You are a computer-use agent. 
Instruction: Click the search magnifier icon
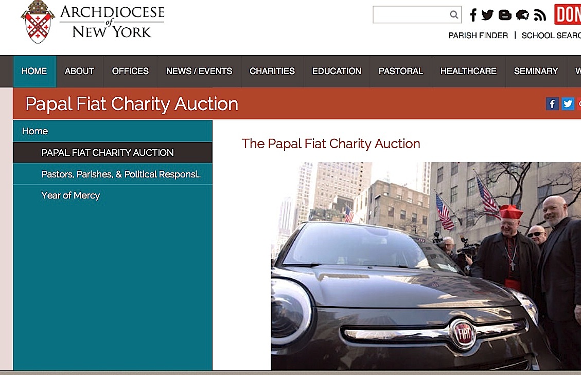click(453, 14)
